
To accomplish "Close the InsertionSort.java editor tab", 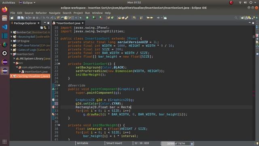I will [x=83, y=23].
